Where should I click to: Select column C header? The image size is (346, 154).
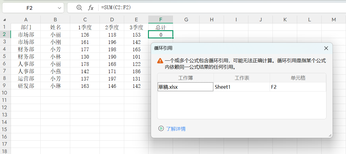tap(85, 20)
